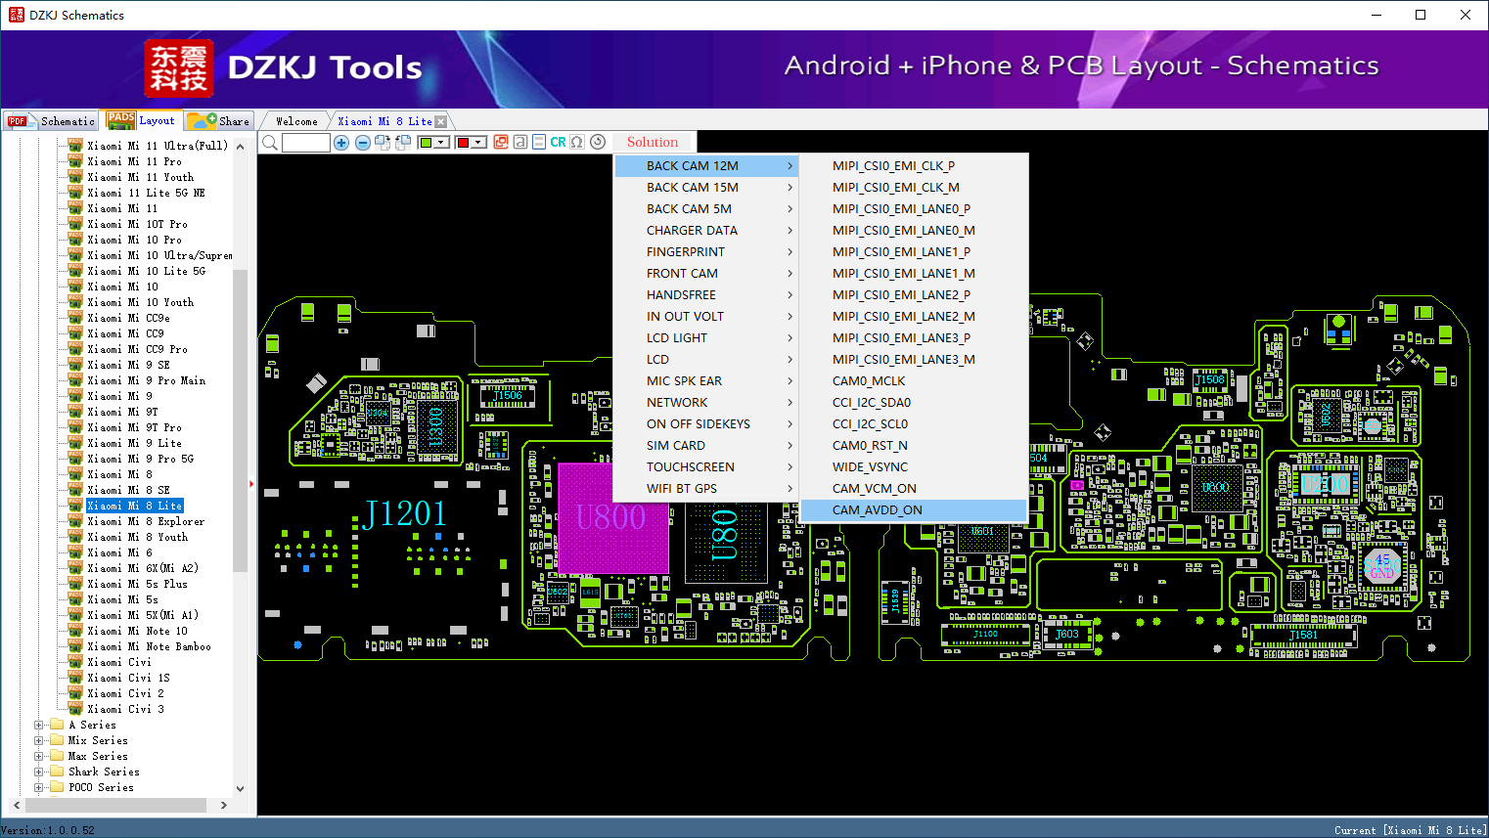1489x838 pixels.
Task: Maximize the DZKJ Schematics window
Action: pos(1421,15)
